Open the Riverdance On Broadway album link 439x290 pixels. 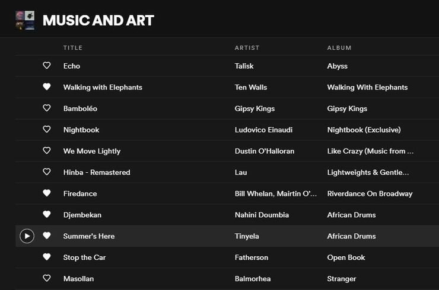(370, 194)
